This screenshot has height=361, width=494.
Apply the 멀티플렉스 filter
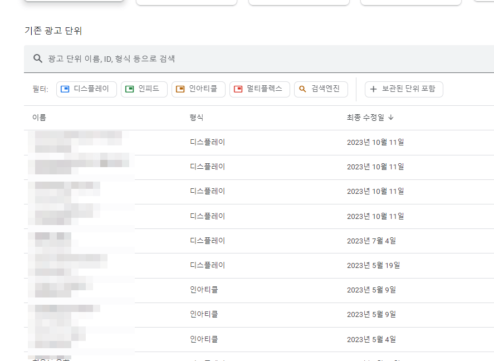260,89
